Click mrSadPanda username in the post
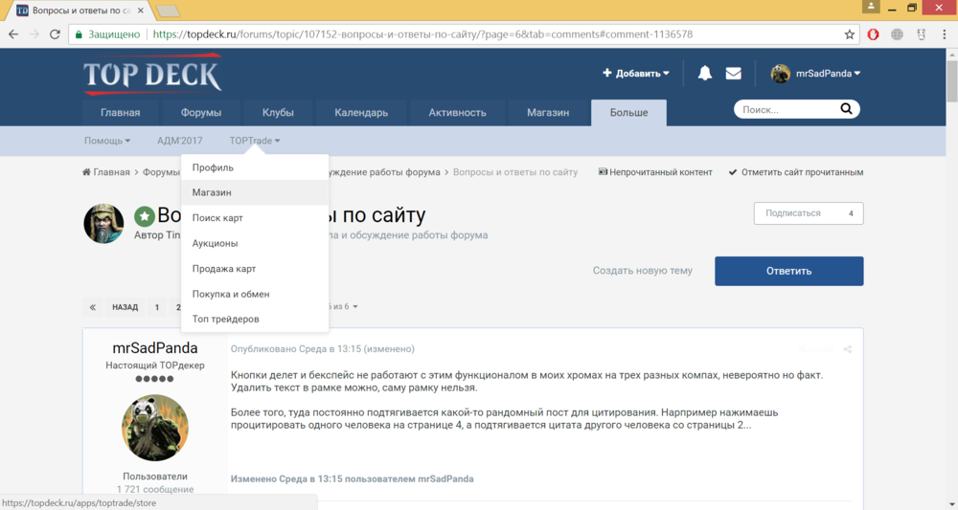Image resolution: width=958 pixels, height=510 pixels. click(154, 347)
